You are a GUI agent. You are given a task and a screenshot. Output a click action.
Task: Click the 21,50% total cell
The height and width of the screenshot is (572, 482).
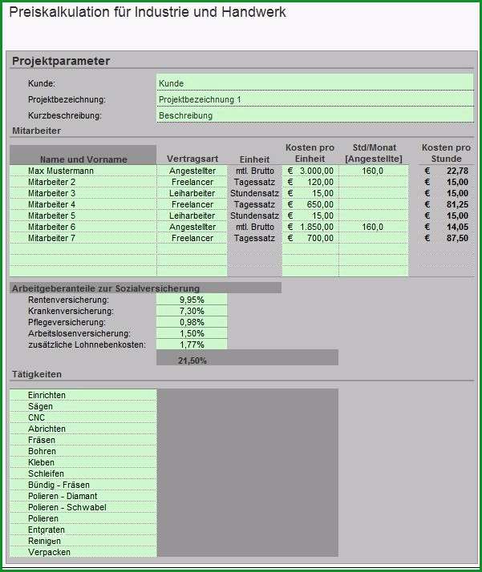[x=192, y=361]
